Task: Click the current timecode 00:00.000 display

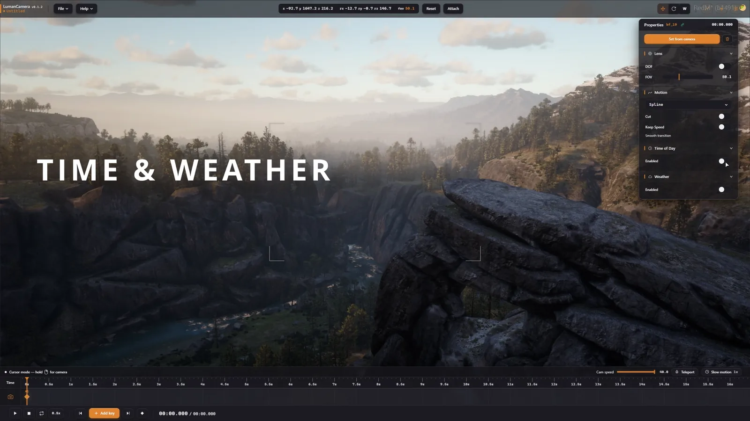Action: pyautogui.click(x=173, y=414)
